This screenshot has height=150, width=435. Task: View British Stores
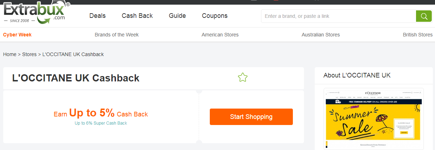click(417, 35)
